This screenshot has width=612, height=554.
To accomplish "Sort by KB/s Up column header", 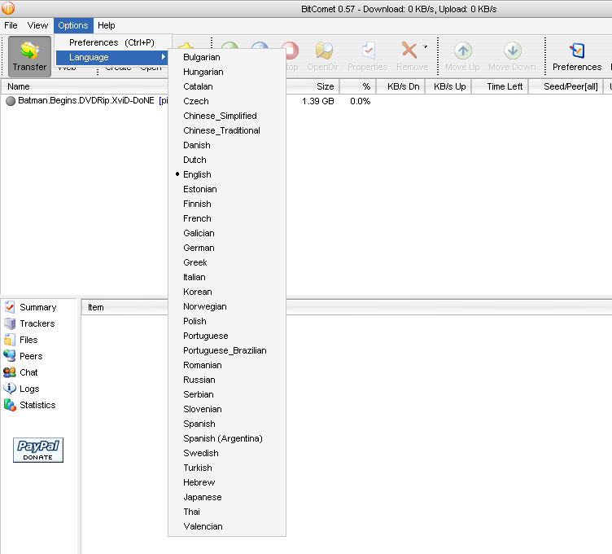I will pos(449,86).
